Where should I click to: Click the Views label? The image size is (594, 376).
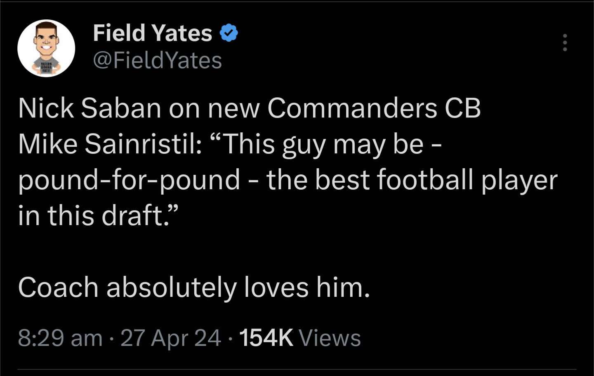[x=330, y=338]
